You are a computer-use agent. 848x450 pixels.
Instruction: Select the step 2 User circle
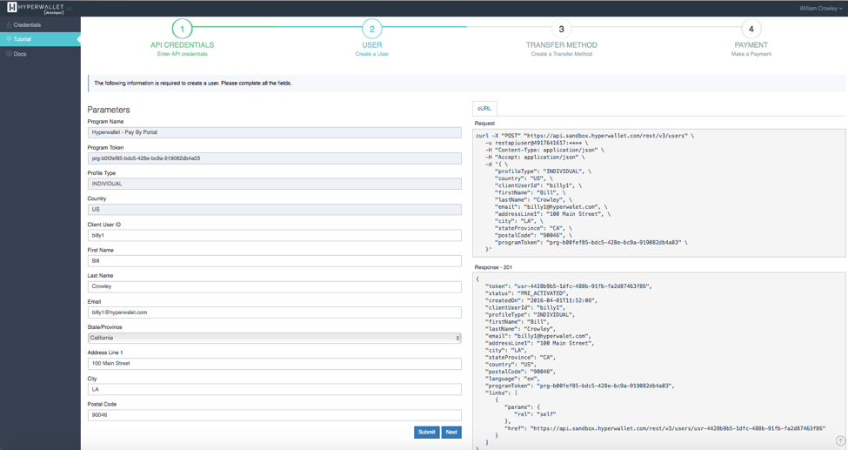pos(372,30)
